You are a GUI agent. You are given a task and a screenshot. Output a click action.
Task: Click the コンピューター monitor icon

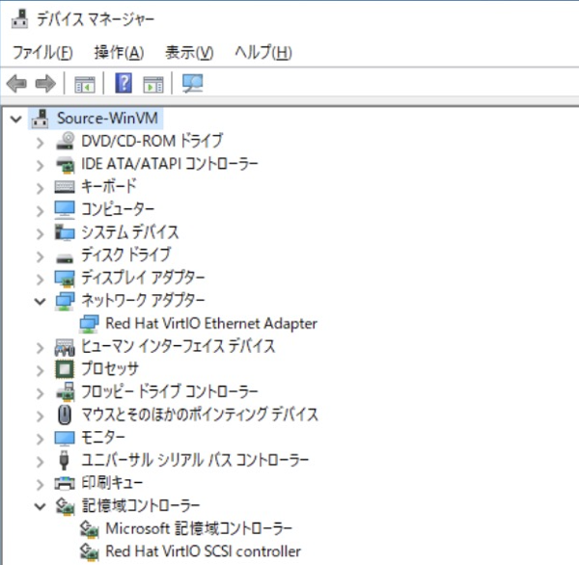click(x=65, y=209)
